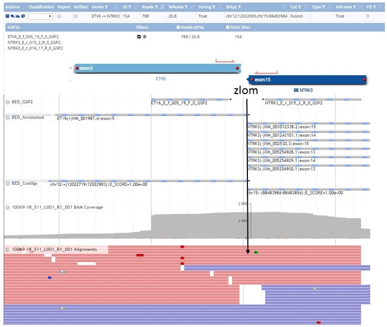Tick the Artifact checkbox

(76, 17)
